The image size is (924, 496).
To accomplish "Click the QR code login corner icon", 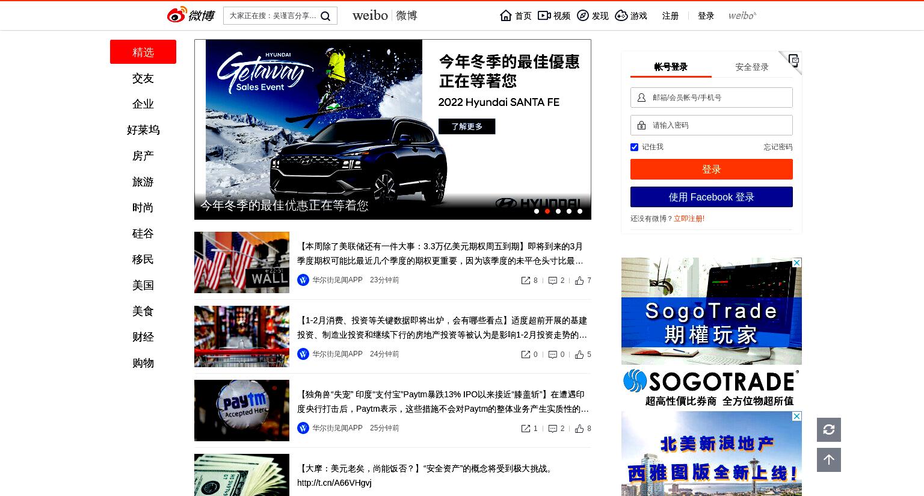I will point(793,60).
